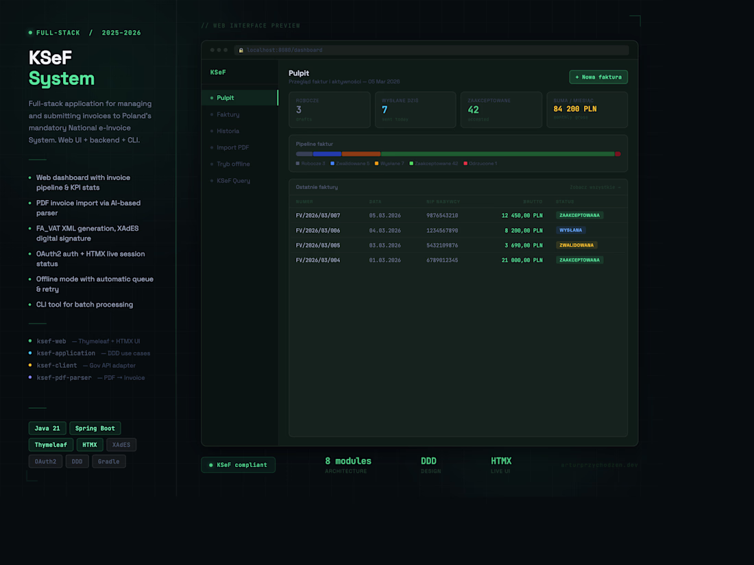Viewport: 754px width, 565px height.
Task: Click the ZAAKCEPTOWANA badge for FV/2026/03/007
Action: coord(579,215)
